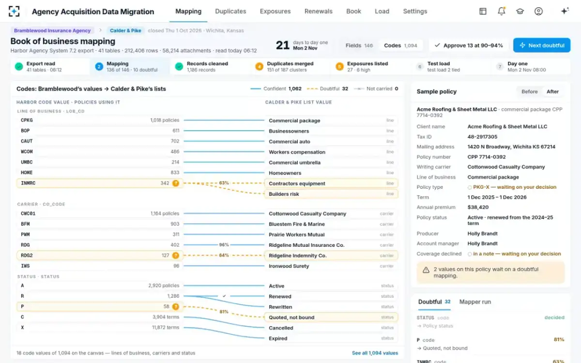Open the STATUS code decided item
581x363 pixels.
coord(490,322)
